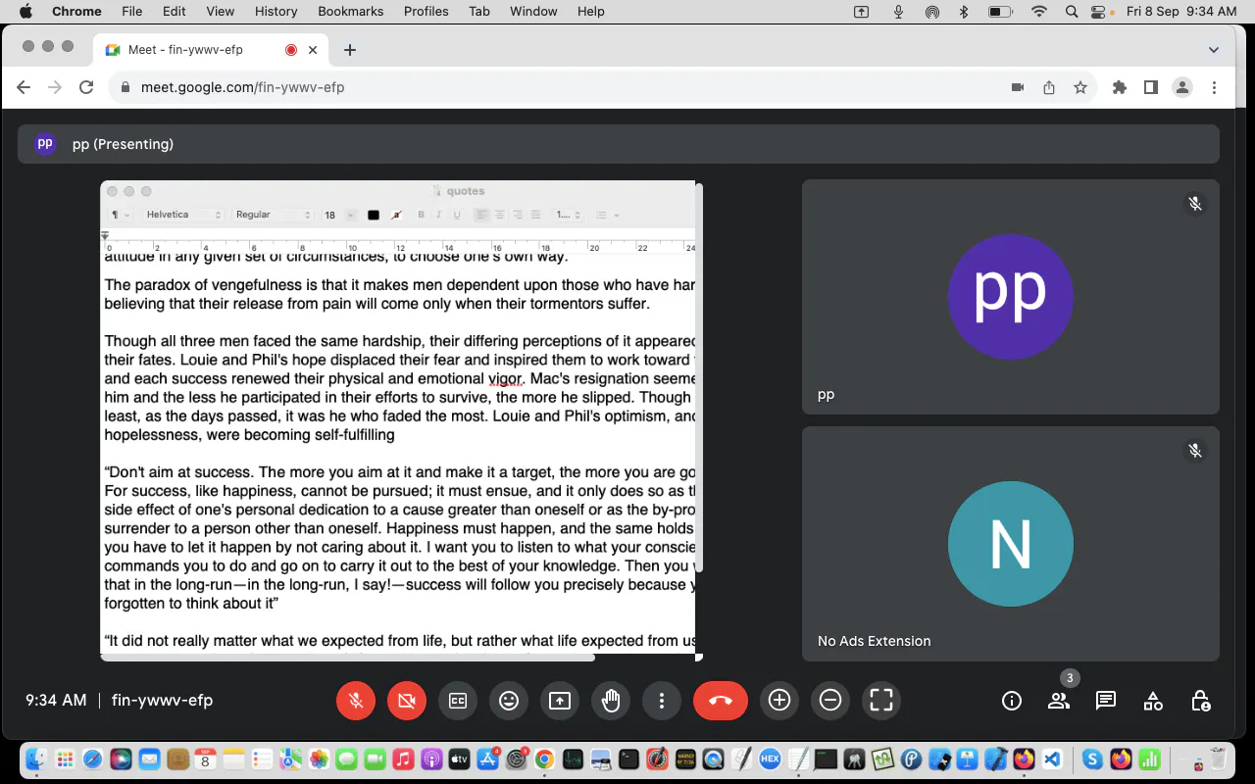
Task: Show participants list people icon
Action: click(1059, 701)
